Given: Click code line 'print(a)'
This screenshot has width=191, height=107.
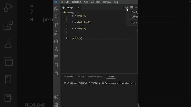Looking at the screenshot, I should (77, 38).
